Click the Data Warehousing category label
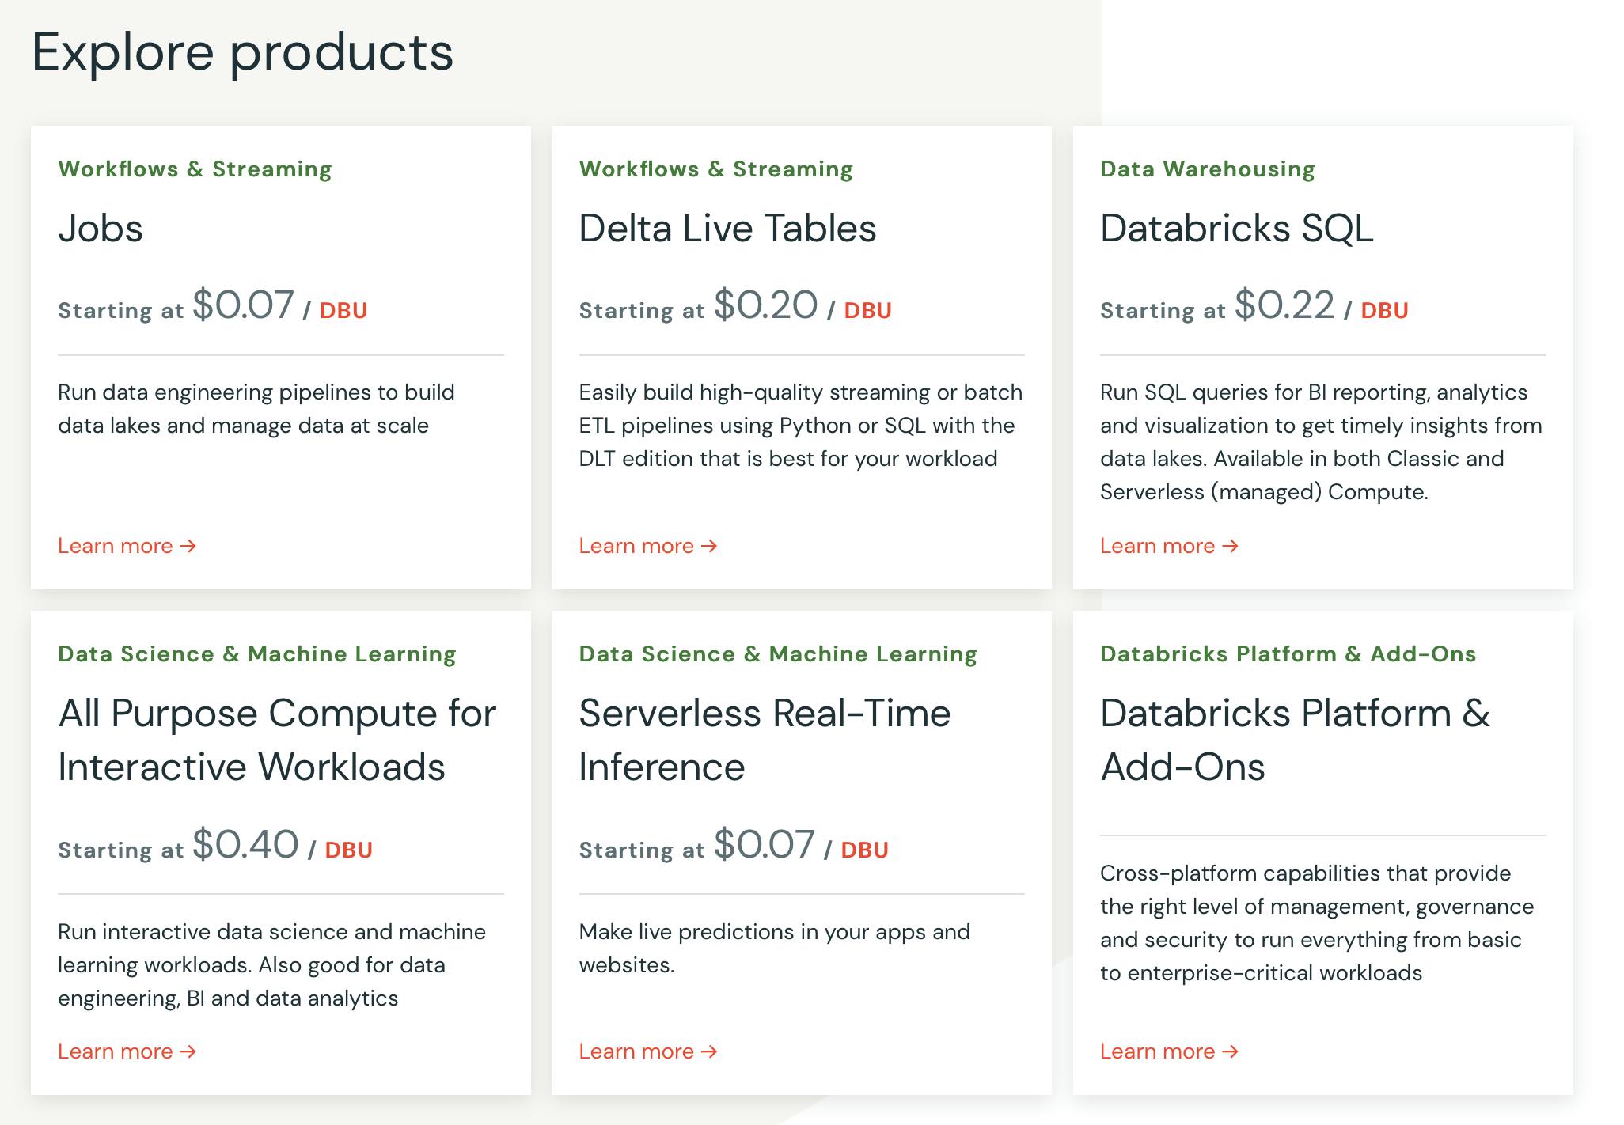The image size is (1624, 1125). click(x=1207, y=169)
